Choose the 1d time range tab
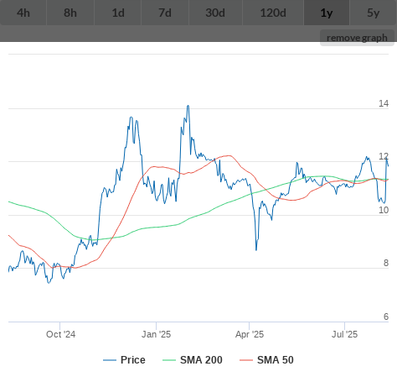The height and width of the screenshot is (382, 397). pyautogui.click(x=118, y=13)
